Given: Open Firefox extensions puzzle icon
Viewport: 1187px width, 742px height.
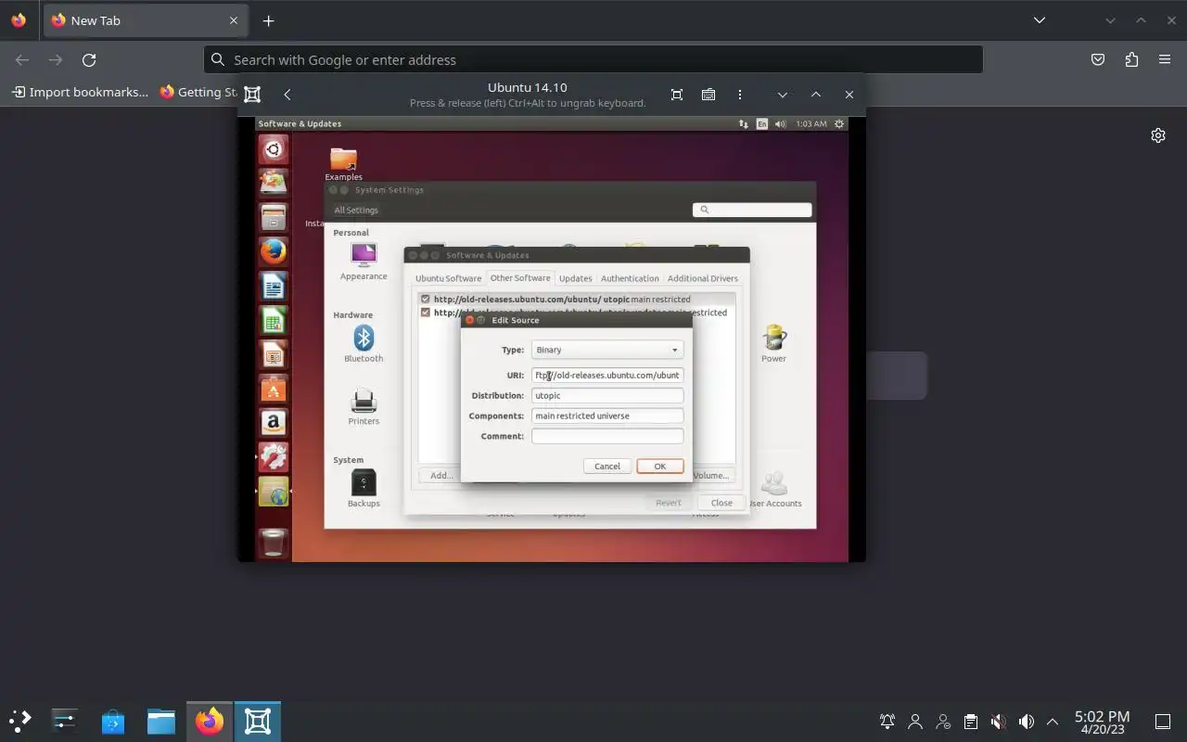Looking at the screenshot, I should 1131,59.
